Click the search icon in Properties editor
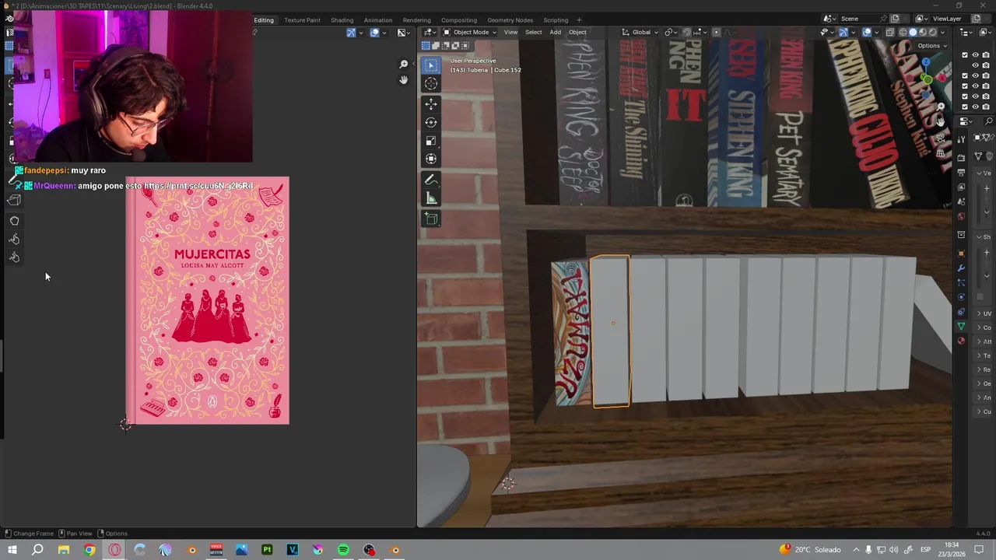The image size is (996, 560). (x=989, y=122)
